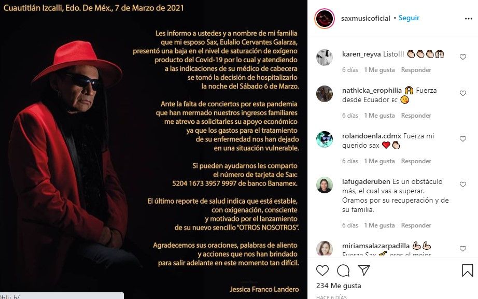The height and width of the screenshot is (299, 478).
Task: View the 234 Me gusta likes list
Action: click(339, 286)
